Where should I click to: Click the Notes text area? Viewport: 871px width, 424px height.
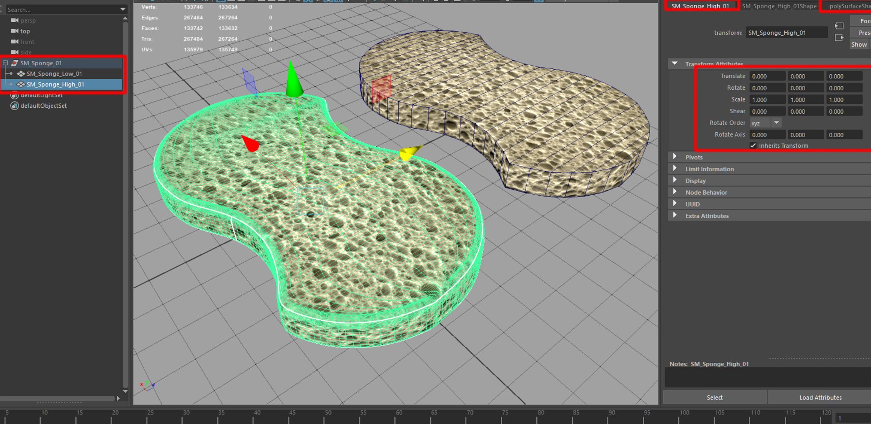coord(768,377)
